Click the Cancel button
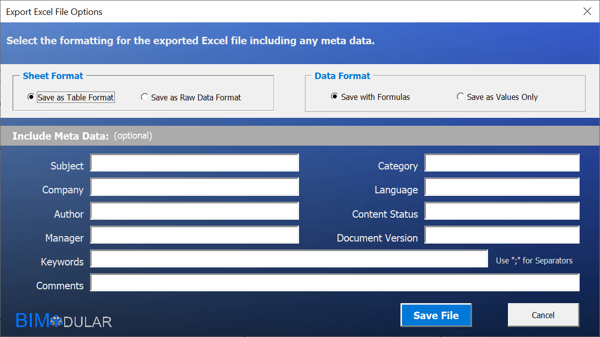 coord(543,315)
